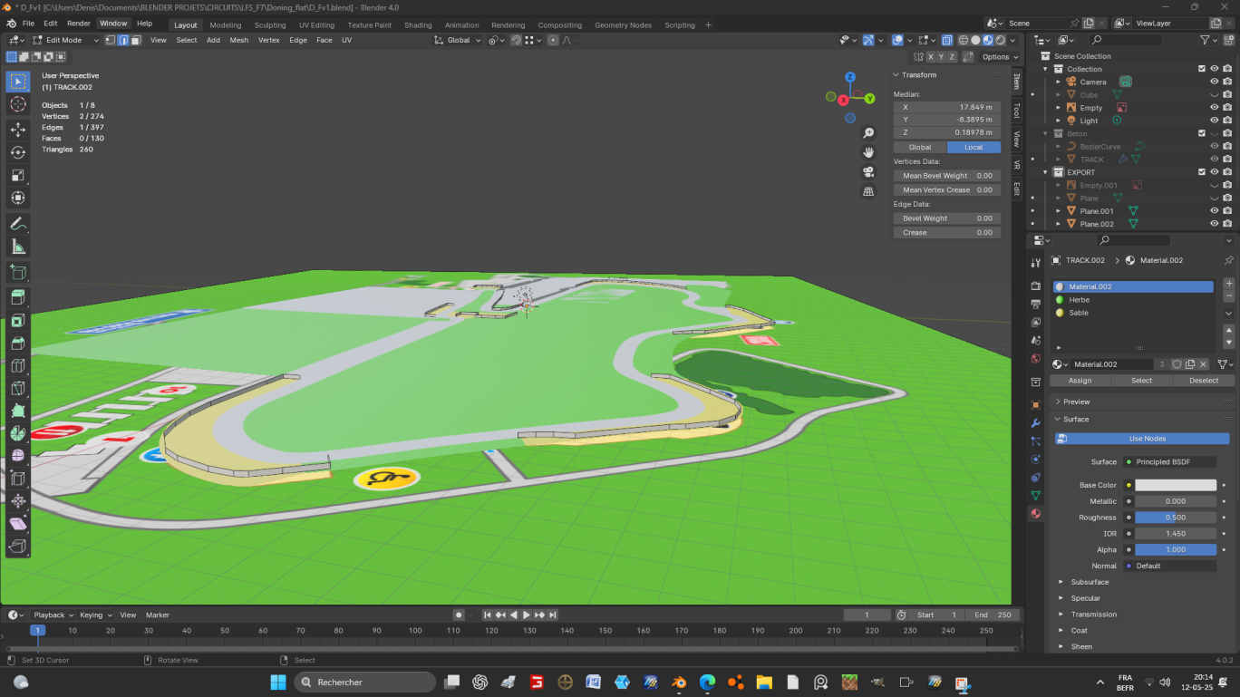Collapse the Surface panel
Image resolution: width=1240 pixels, height=697 pixels.
[1076, 419]
